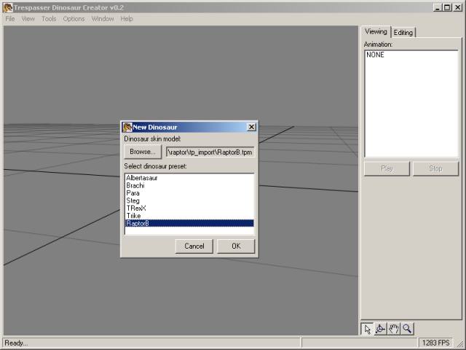Open the Tools menu

tap(49, 19)
